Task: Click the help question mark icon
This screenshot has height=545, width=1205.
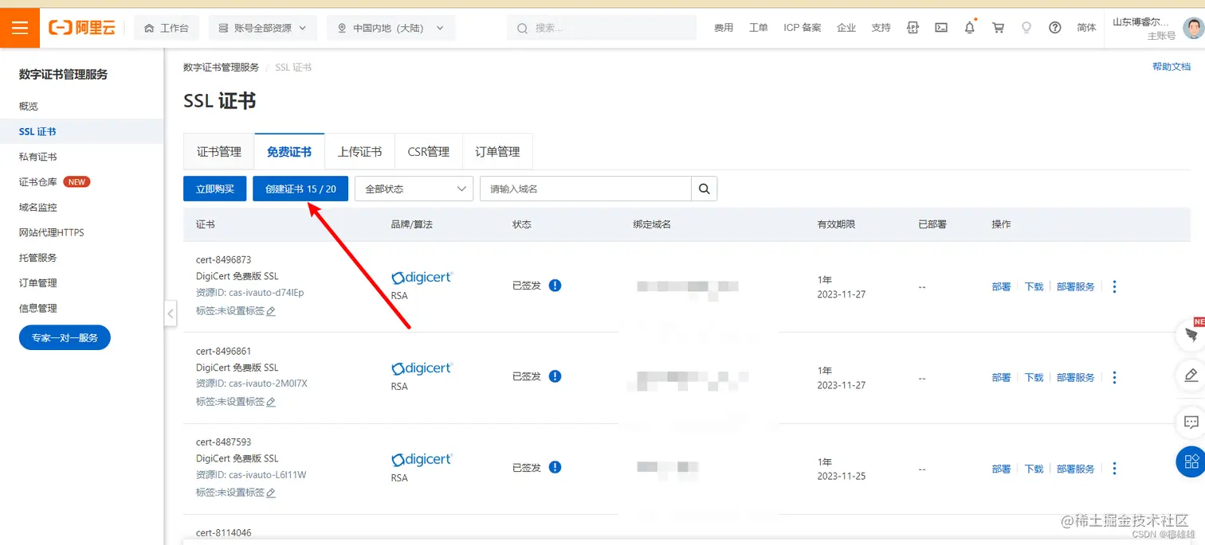Action: (1055, 27)
